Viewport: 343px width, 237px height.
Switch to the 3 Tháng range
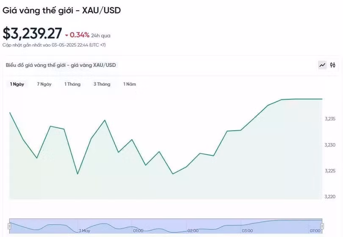click(x=102, y=84)
